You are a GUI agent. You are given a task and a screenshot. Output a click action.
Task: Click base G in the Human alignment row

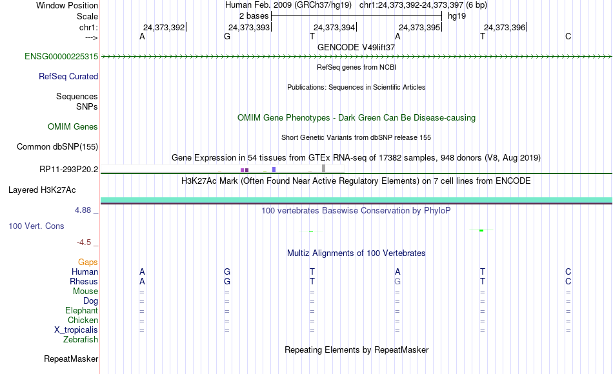[x=227, y=271]
